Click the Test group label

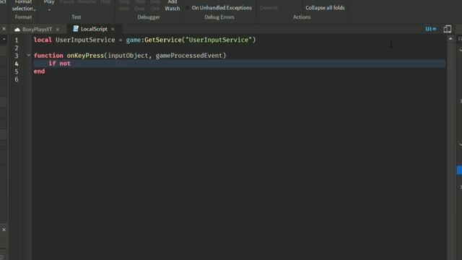click(77, 17)
